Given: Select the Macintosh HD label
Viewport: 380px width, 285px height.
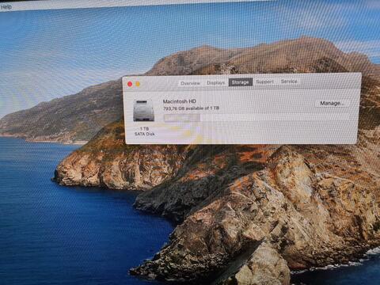Looking at the screenshot, I should [x=180, y=101].
